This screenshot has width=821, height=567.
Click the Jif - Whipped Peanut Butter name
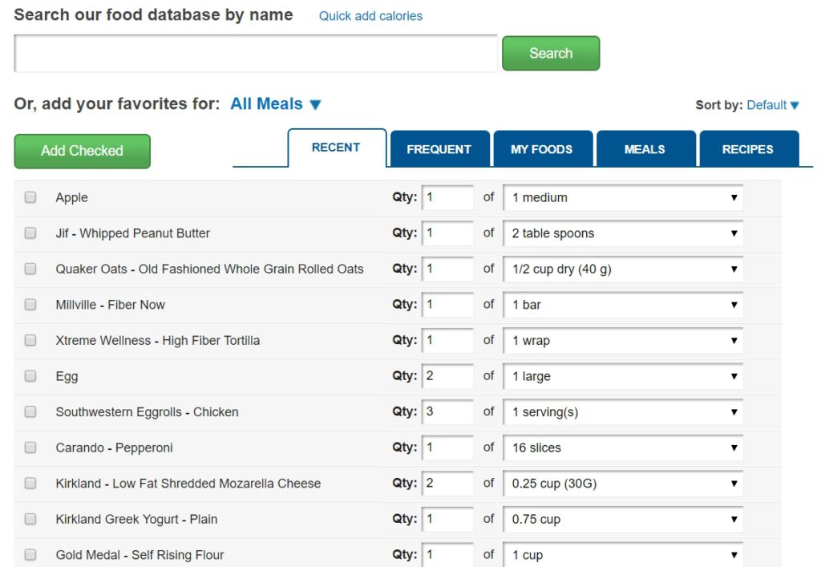(x=132, y=233)
